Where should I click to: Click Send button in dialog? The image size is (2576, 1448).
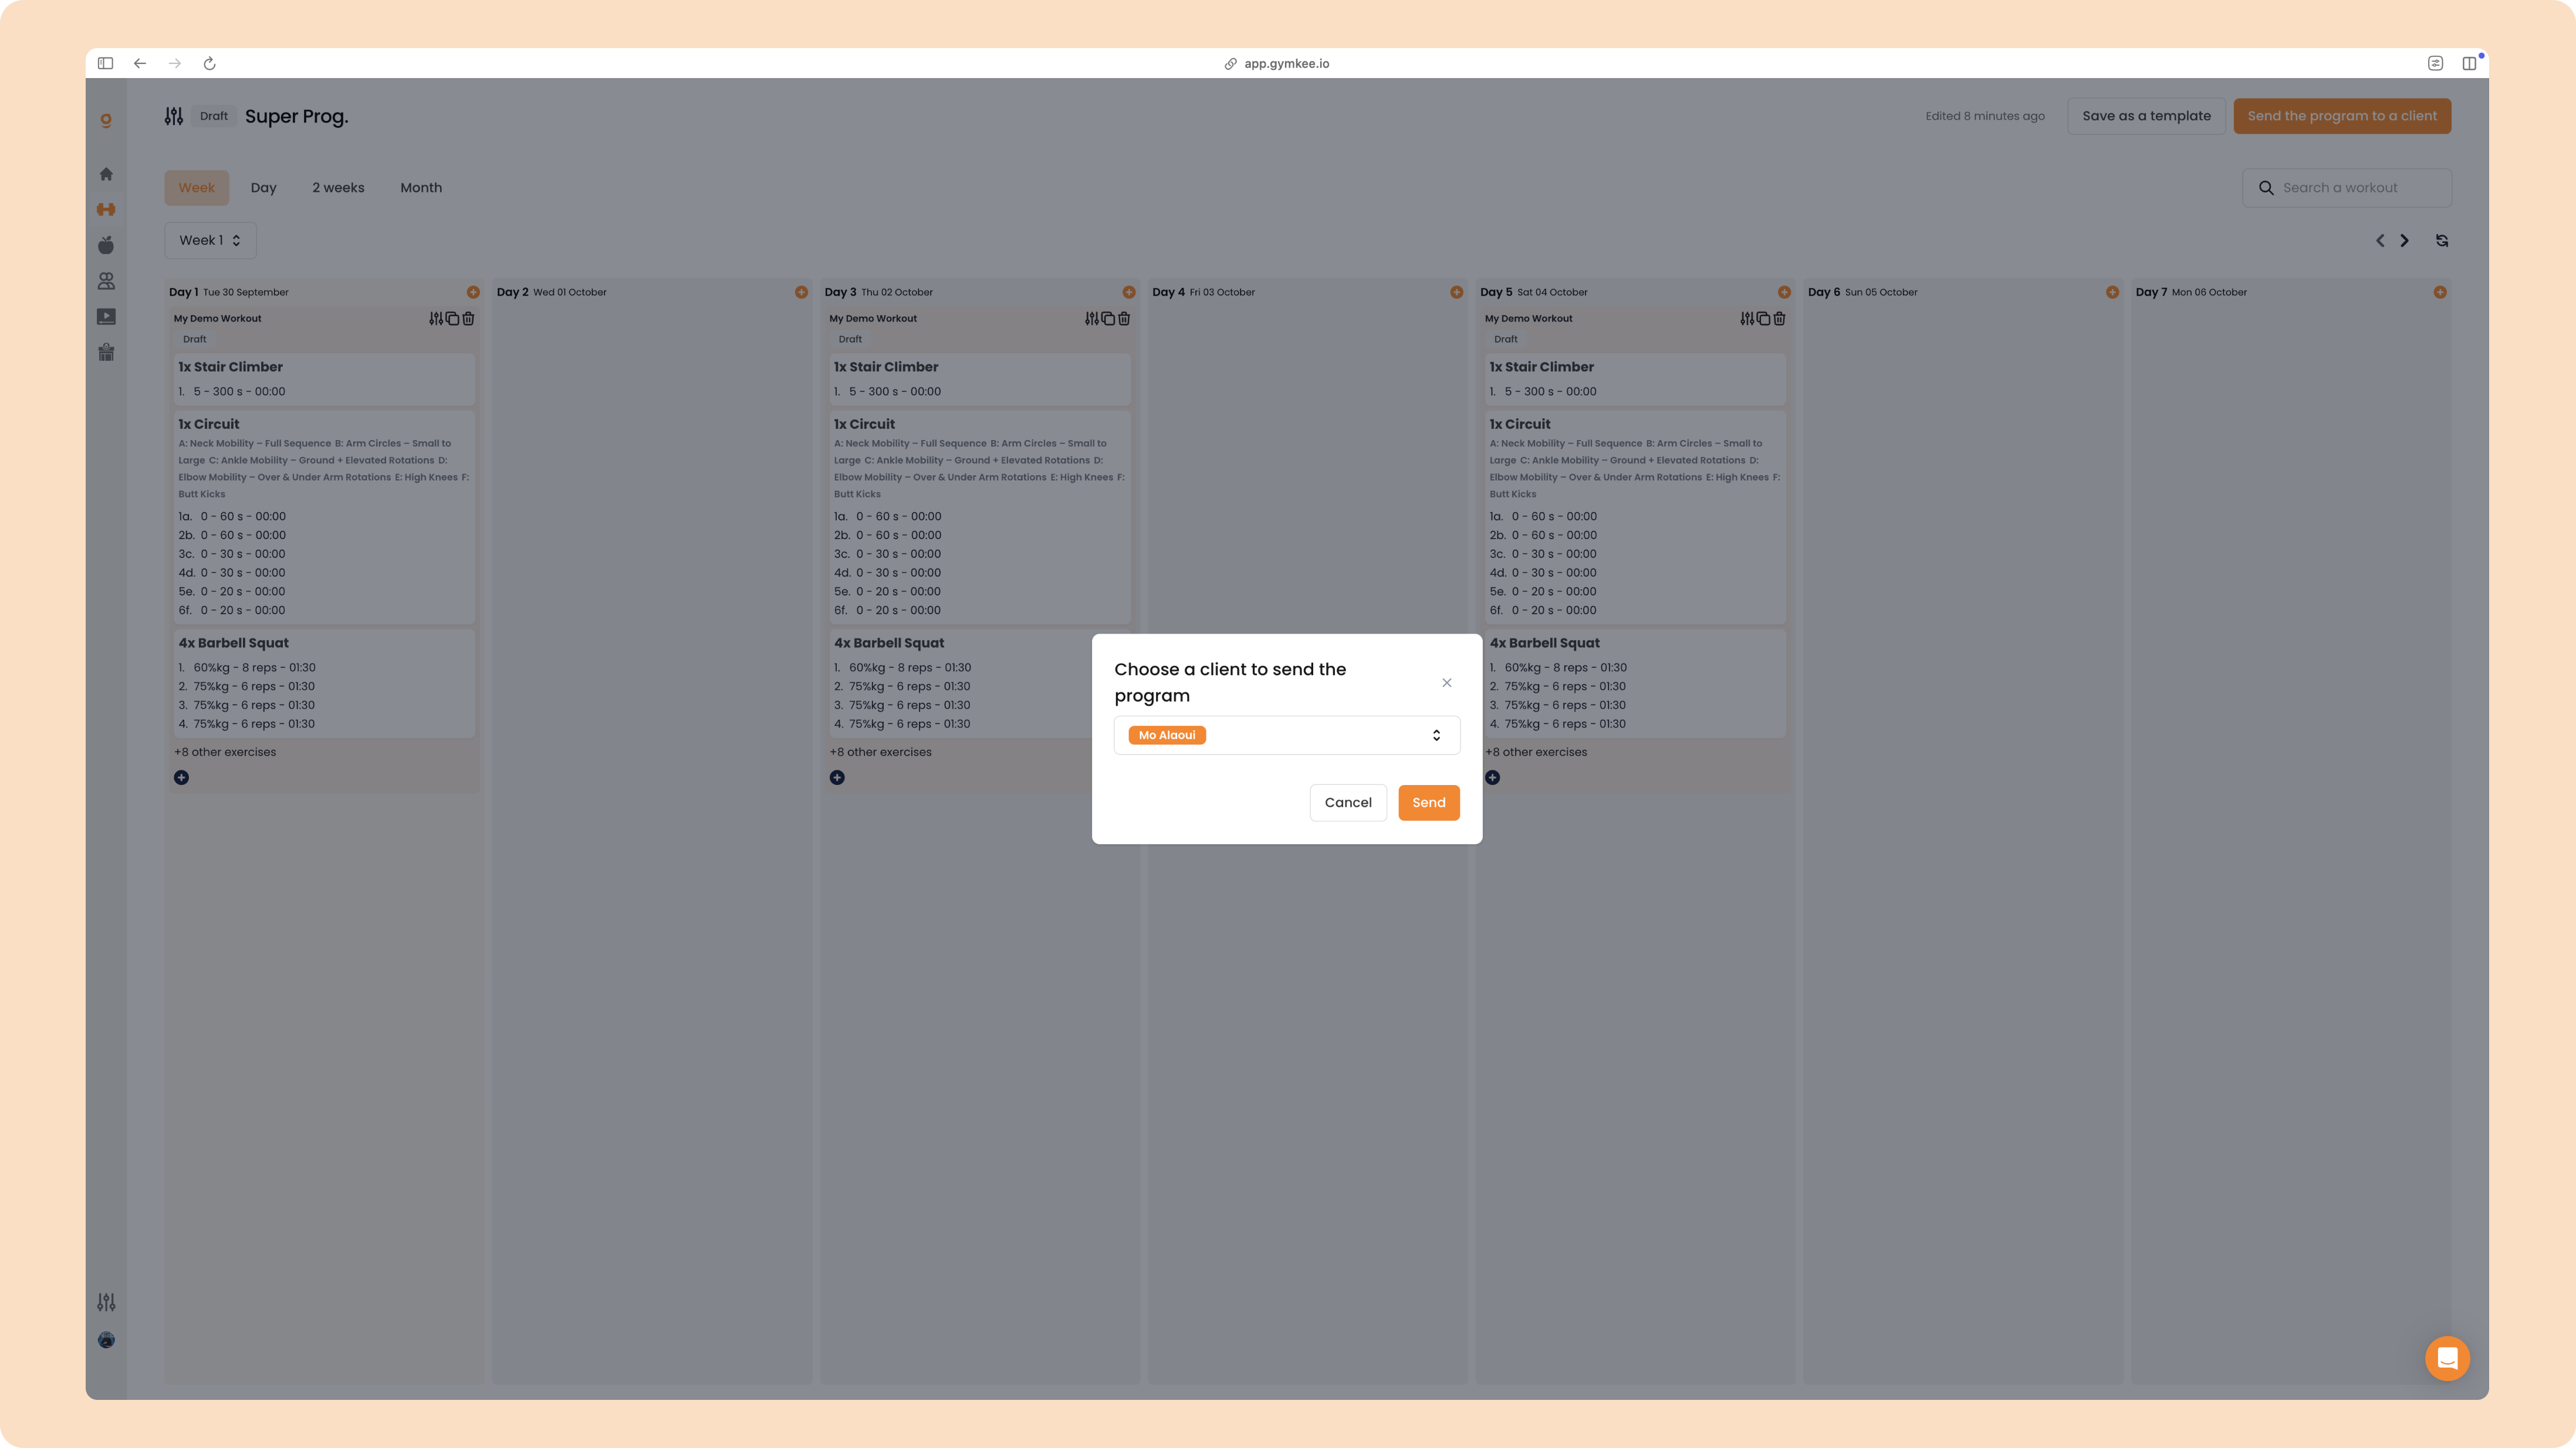pyautogui.click(x=1429, y=802)
